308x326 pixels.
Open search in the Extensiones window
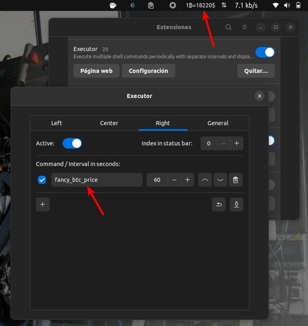coord(228,27)
